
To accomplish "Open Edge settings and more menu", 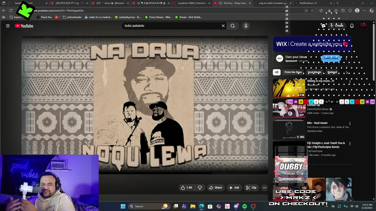I will click(x=364, y=11).
